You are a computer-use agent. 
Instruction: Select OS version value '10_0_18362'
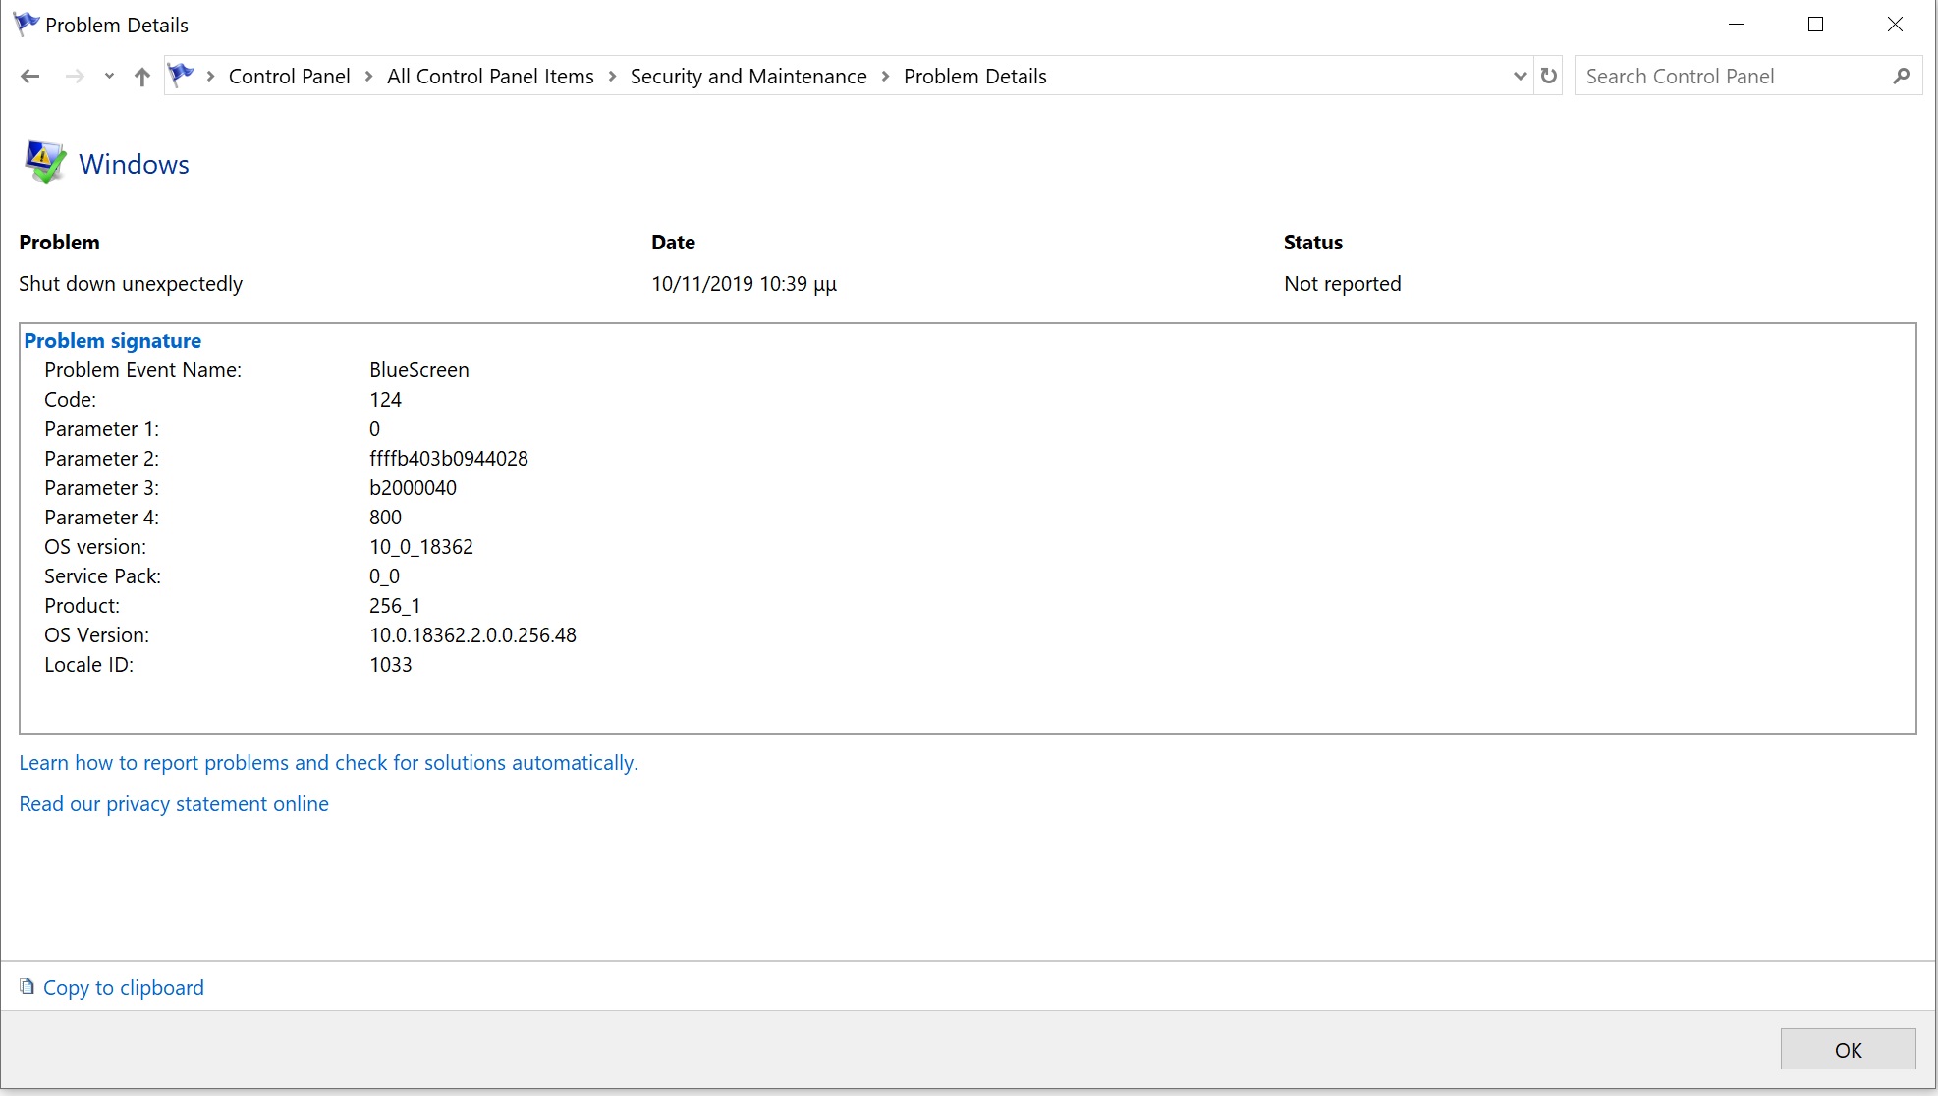(x=421, y=547)
